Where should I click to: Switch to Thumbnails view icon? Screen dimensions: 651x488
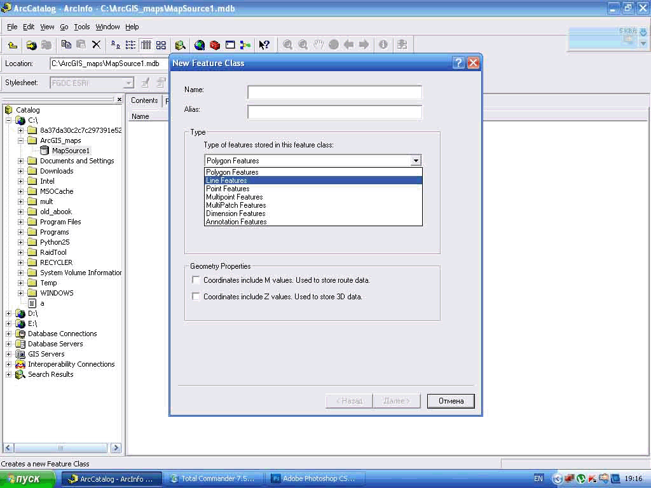click(x=161, y=45)
